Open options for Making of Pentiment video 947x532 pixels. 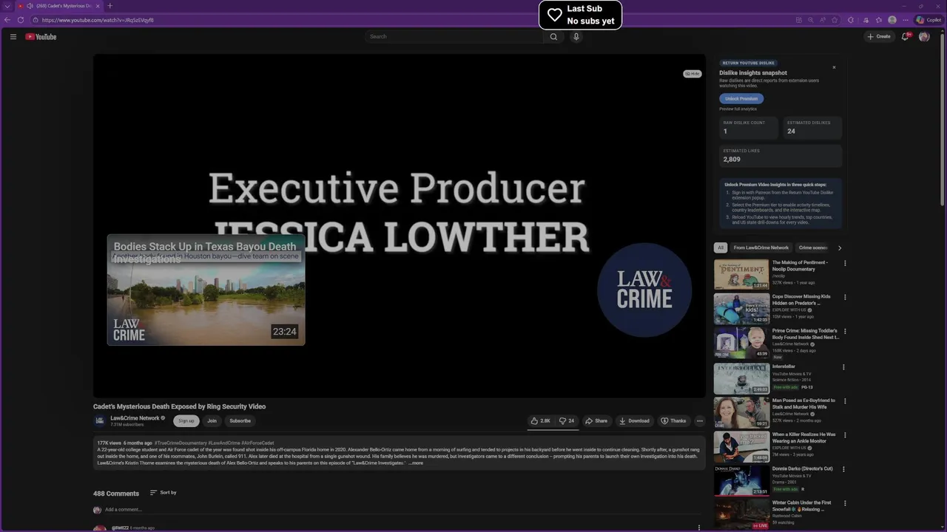pyautogui.click(x=845, y=263)
